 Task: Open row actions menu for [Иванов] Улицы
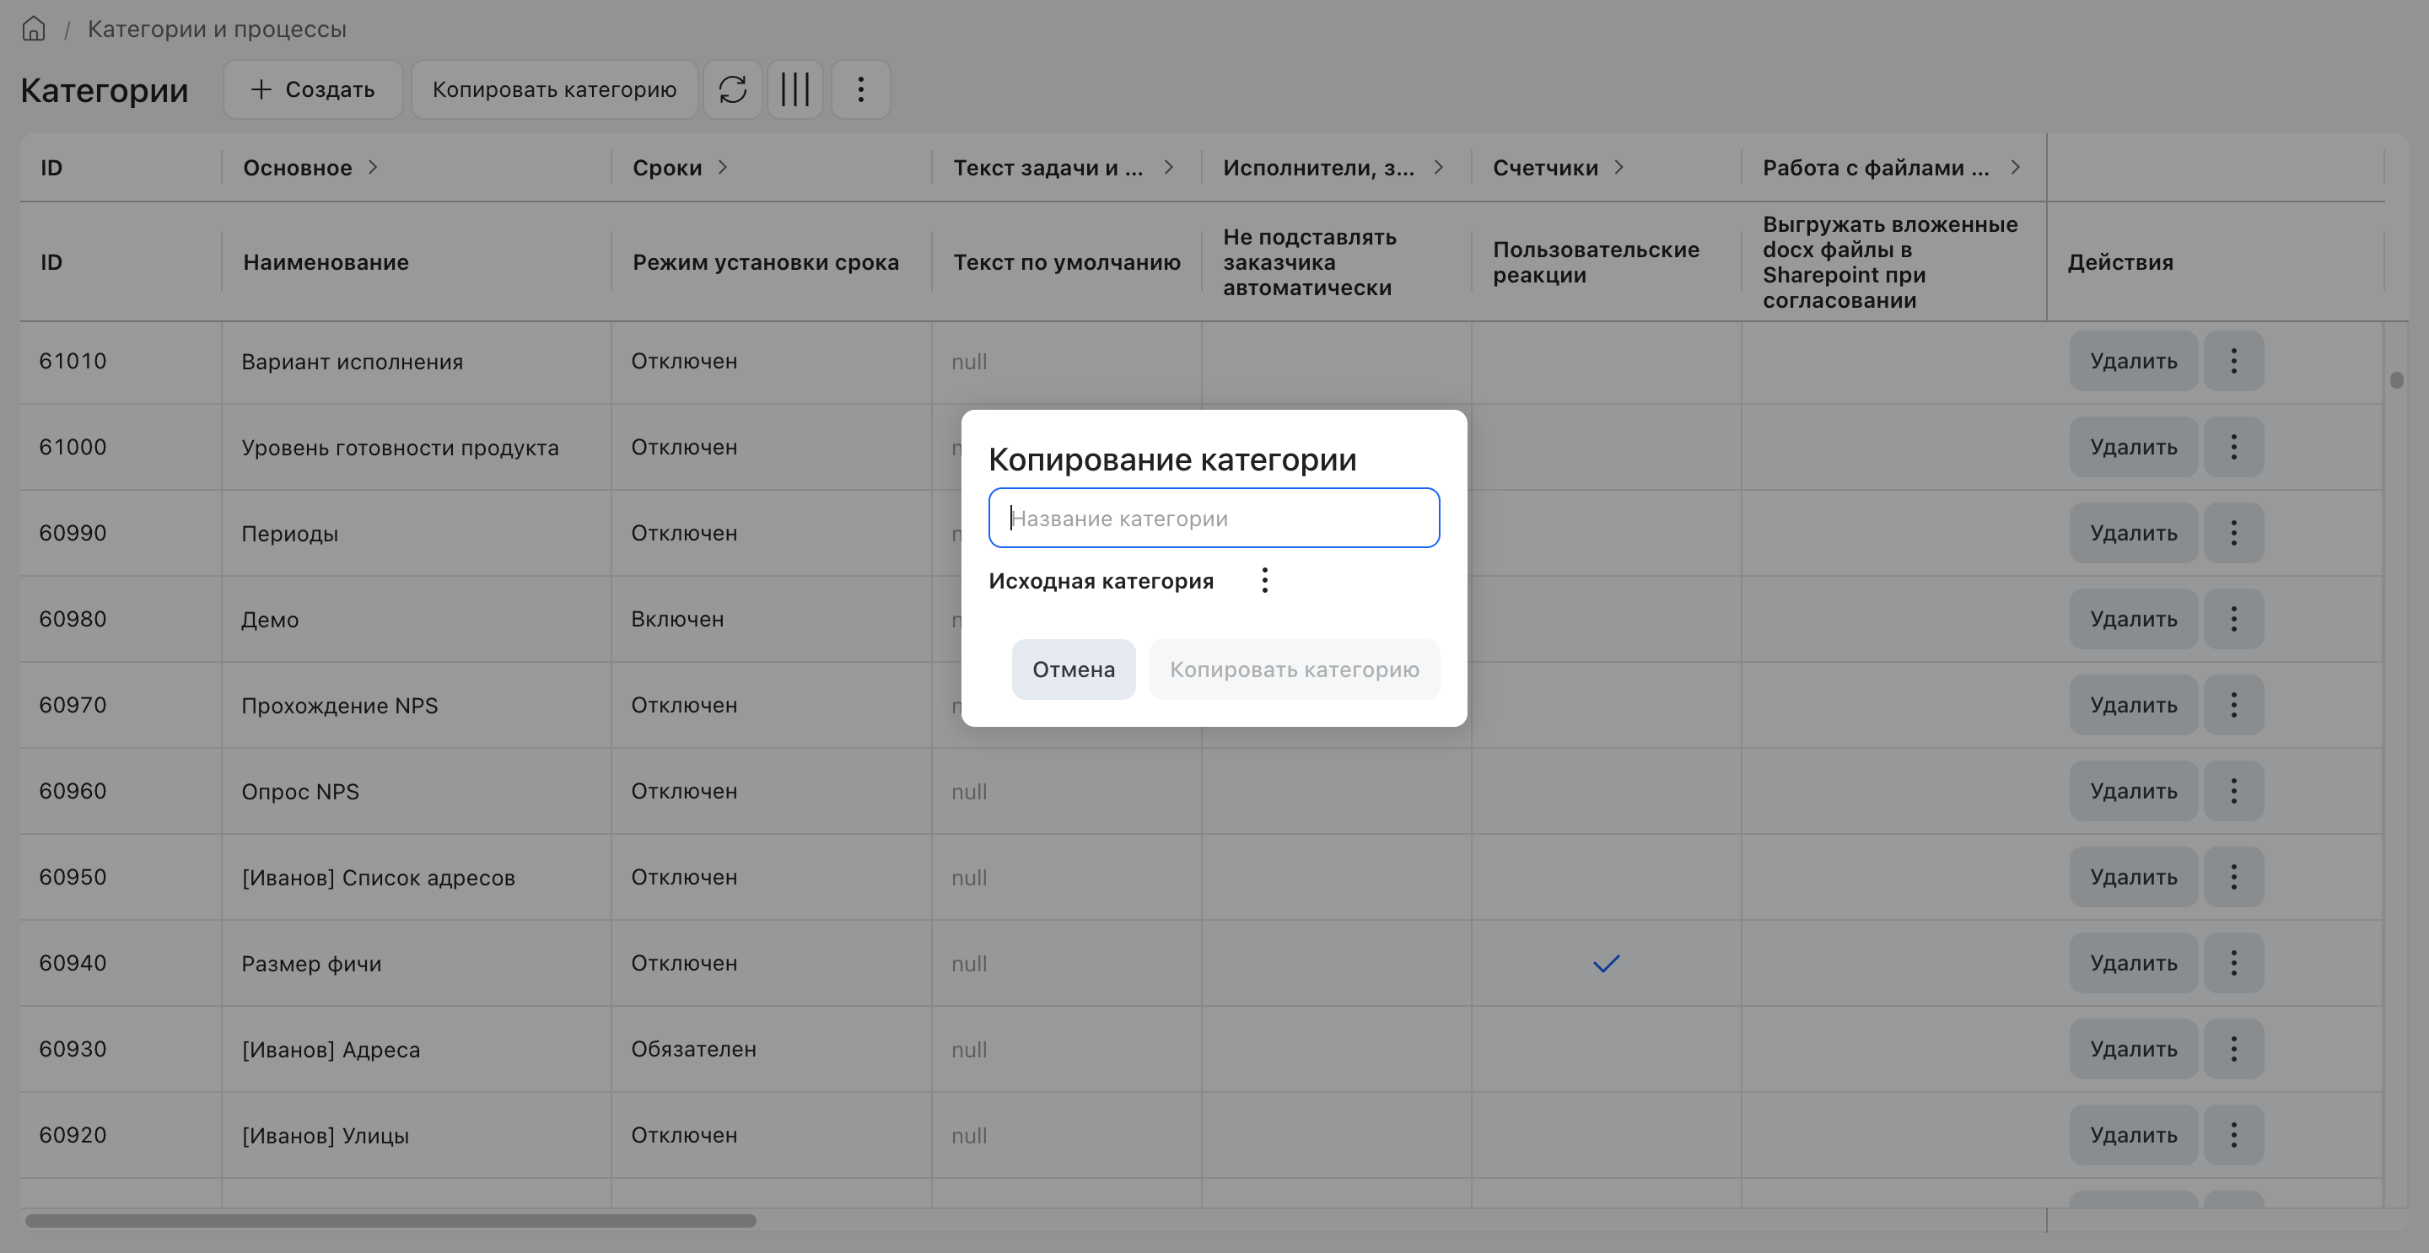pos(2232,1135)
